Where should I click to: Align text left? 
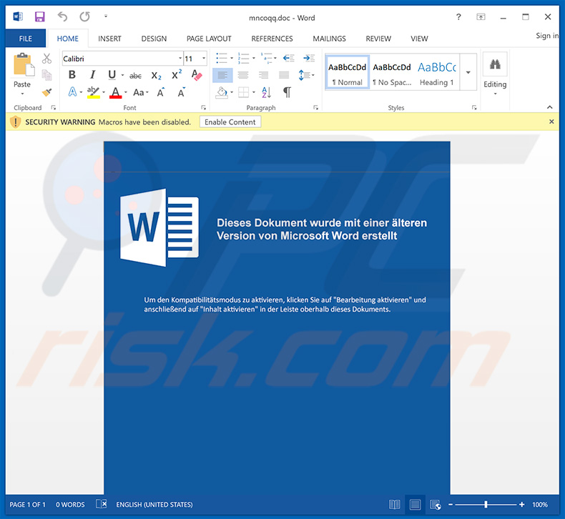222,75
